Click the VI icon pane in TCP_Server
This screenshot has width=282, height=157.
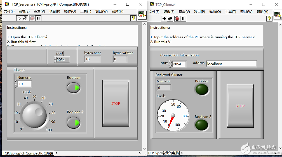point(142,15)
